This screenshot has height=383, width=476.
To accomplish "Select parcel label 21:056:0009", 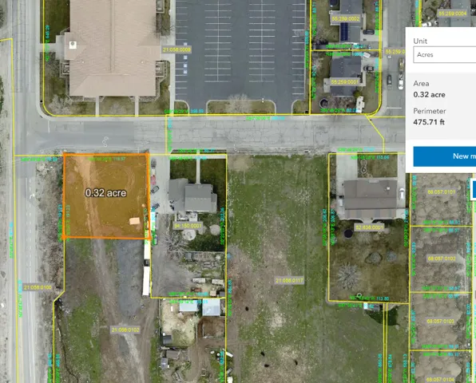I will (x=177, y=49).
